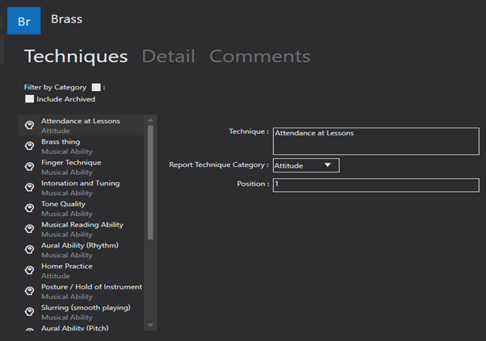Switch to the Techniques tab
The height and width of the screenshot is (341, 486).
76,56
